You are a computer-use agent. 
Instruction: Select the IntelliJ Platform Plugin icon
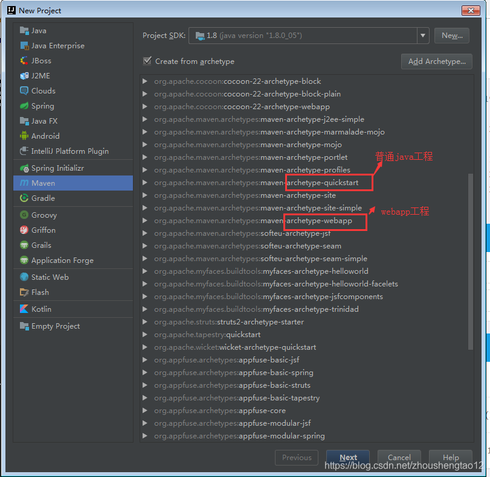pos(24,151)
